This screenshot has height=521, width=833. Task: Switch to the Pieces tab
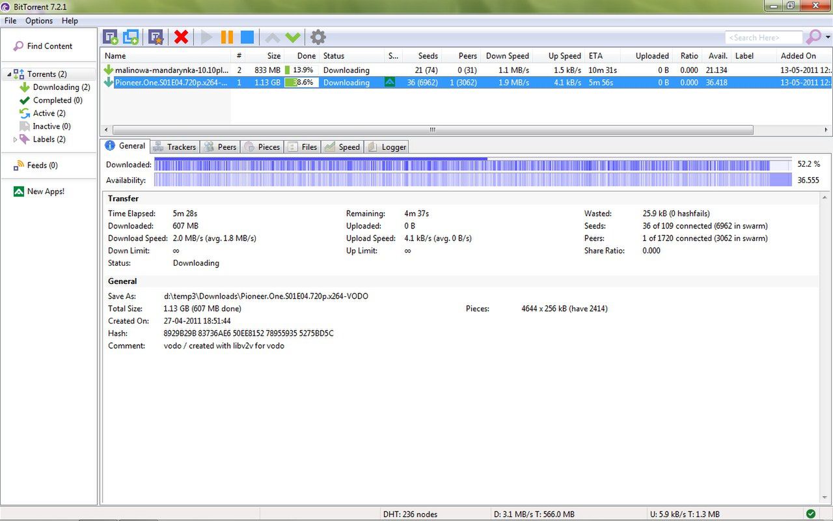(262, 147)
